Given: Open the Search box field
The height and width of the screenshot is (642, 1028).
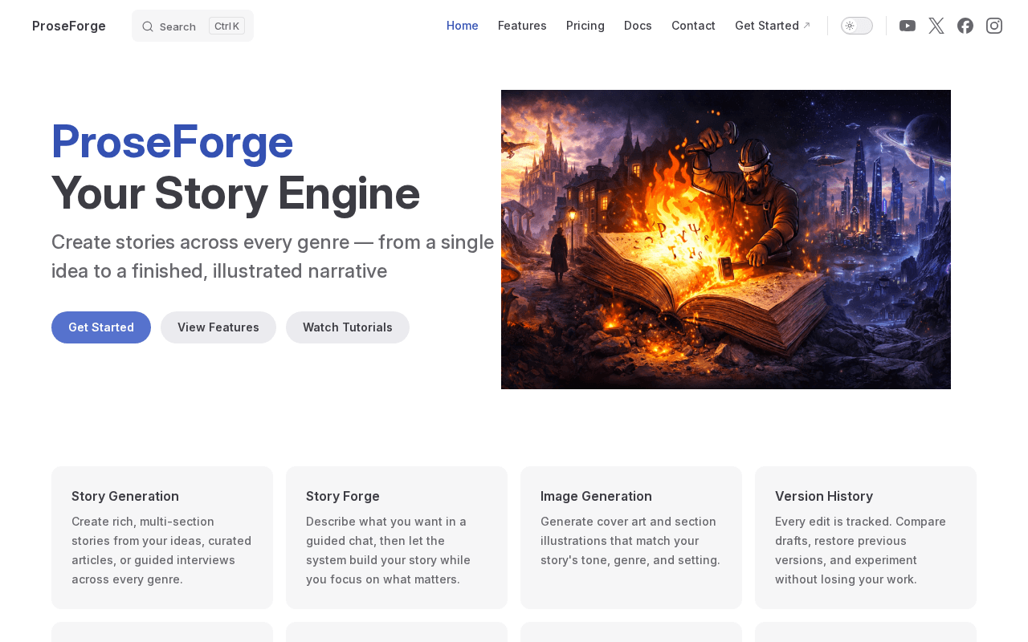Looking at the screenshot, I should click(x=193, y=26).
